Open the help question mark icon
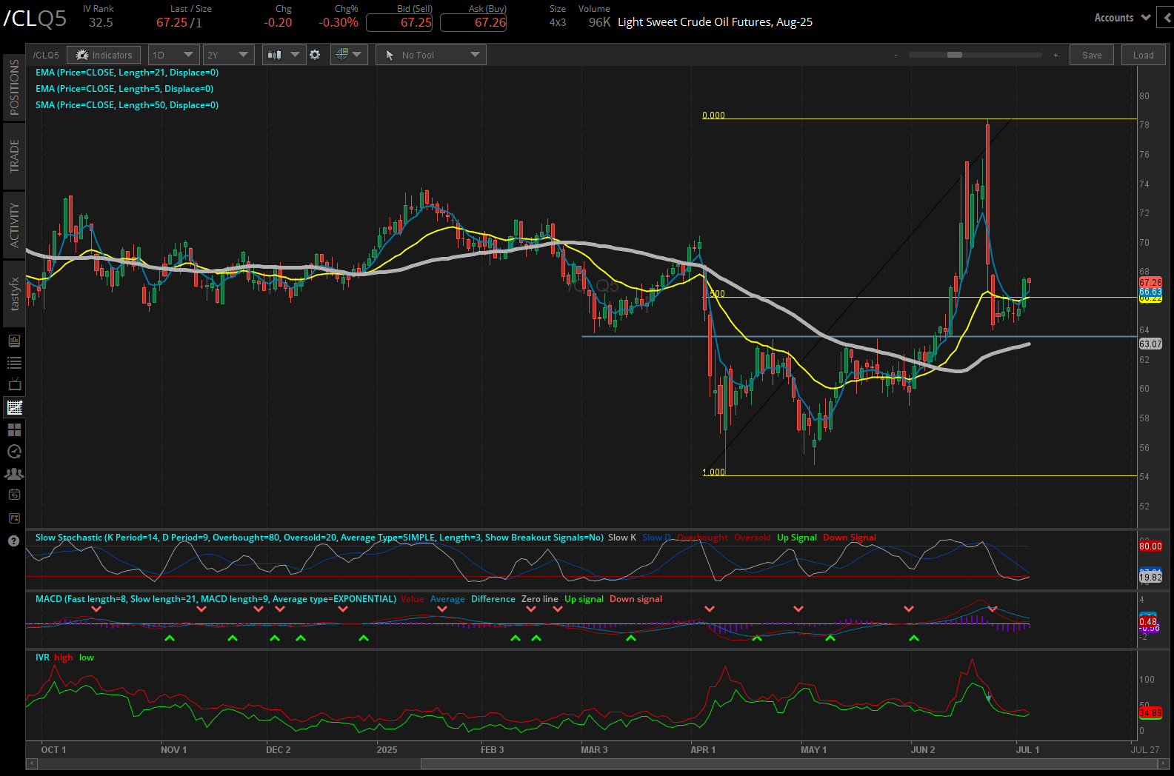 (13, 541)
